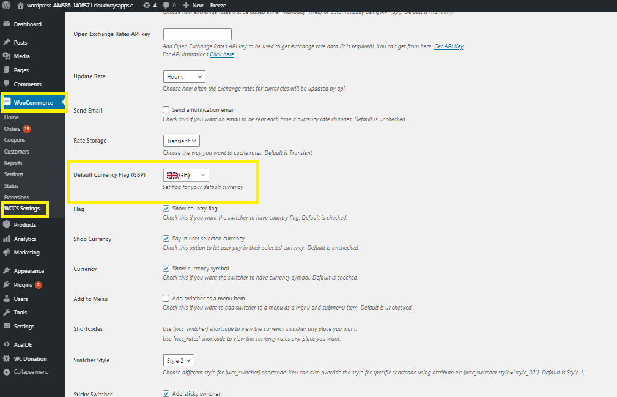Click the Pages icon in sidebar
617x397 pixels.
pos(7,70)
